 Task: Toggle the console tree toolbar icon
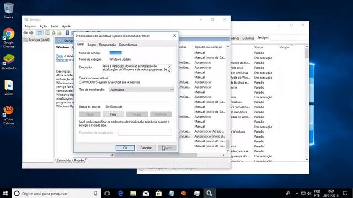pyautogui.click(x=40, y=33)
